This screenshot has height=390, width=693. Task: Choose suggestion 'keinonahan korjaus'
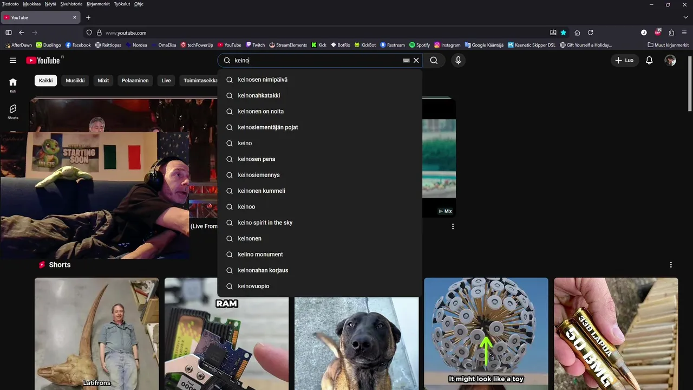(x=319, y=270)
